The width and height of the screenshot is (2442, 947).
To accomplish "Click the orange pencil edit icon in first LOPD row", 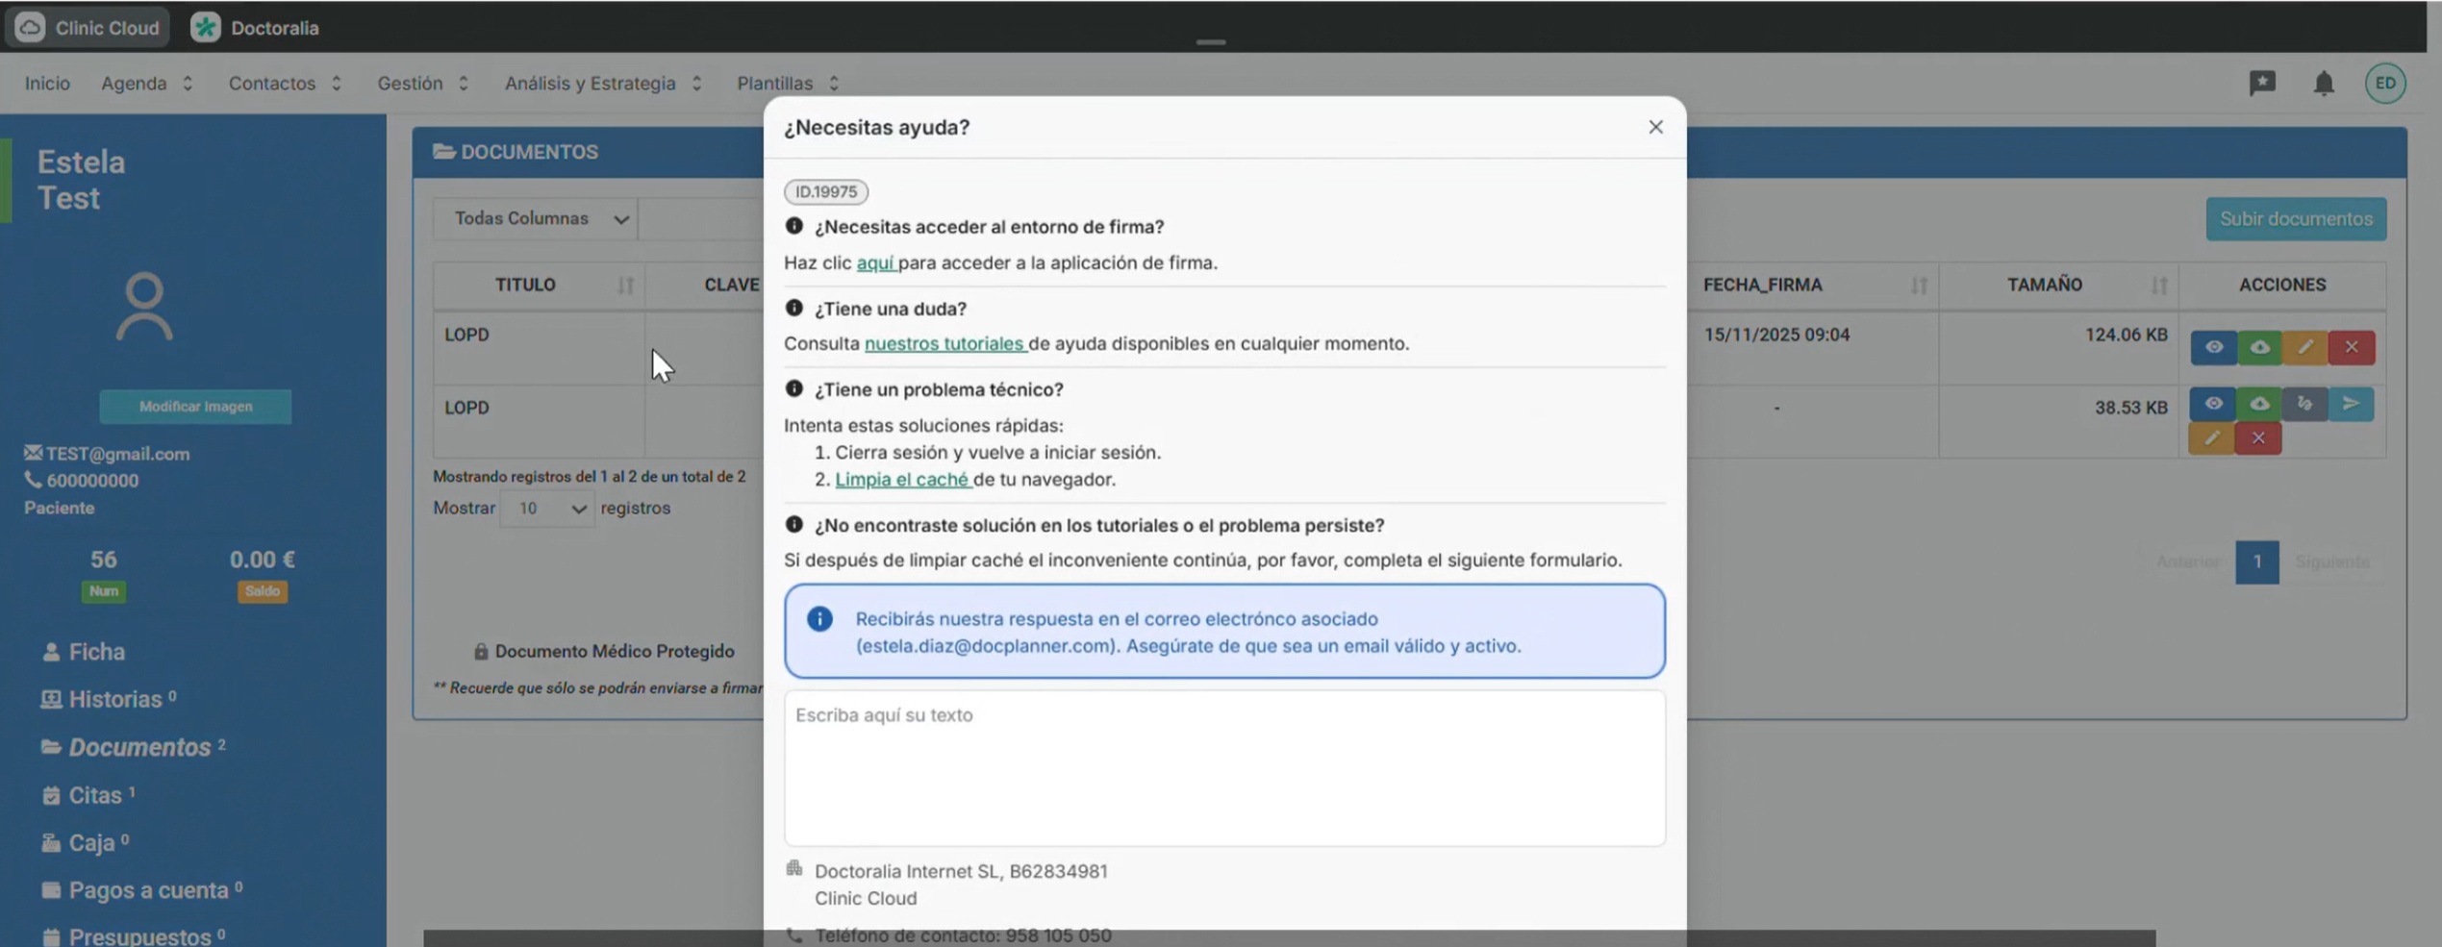I will (2305, 347).
